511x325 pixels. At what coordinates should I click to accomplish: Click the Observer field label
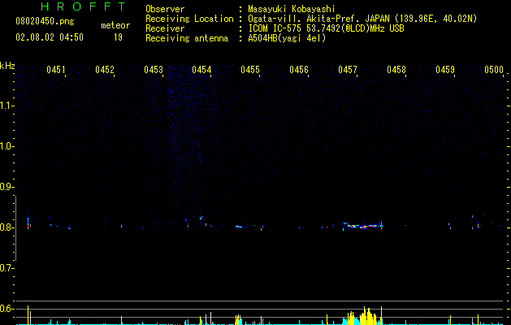click(165, 9)
